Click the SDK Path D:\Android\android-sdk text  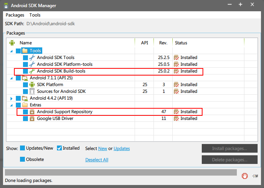[51, 24]
